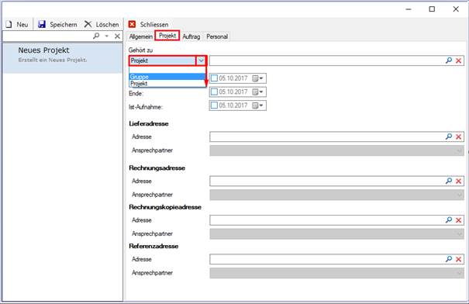Open the calendar dropdown for Ist-Aufnahme date
This screenshot has width=469, height=304.
click(257, 105)
